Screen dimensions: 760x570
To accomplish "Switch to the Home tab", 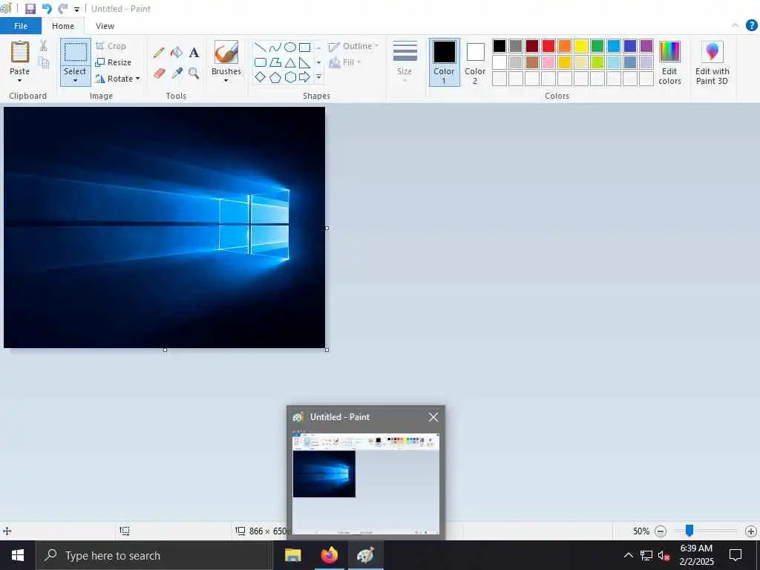I will (63, 26).
